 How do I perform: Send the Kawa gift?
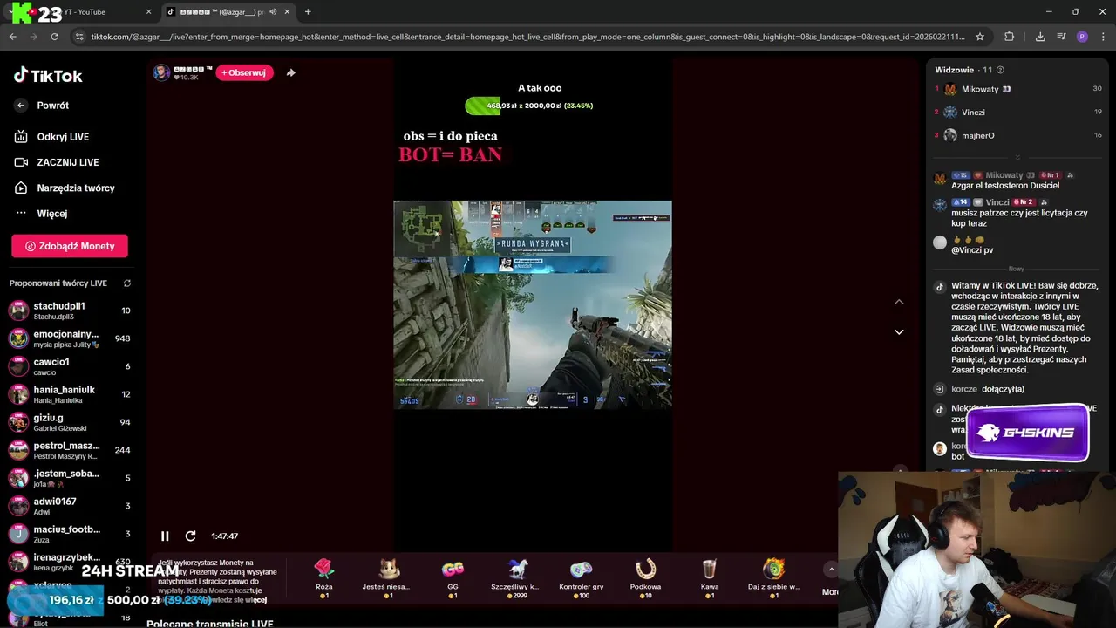point(710,577)
